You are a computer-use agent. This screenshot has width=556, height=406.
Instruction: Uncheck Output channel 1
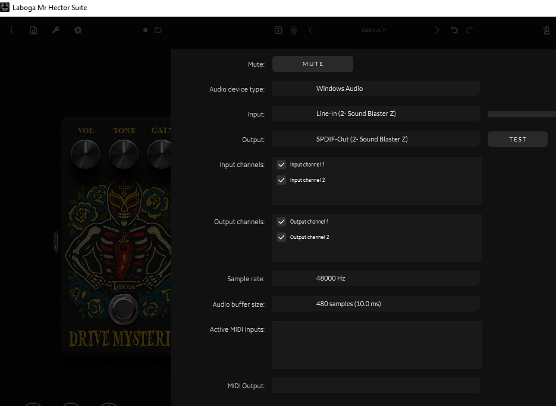tap(281, 222)
